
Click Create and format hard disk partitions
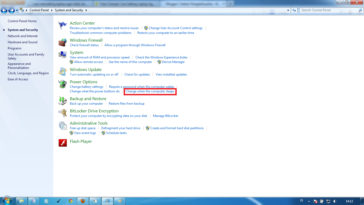[177, 128]
